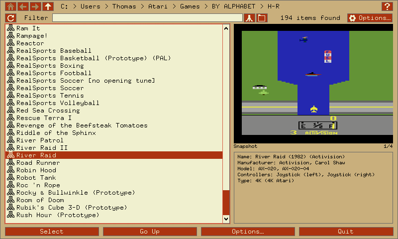Image resolution: width=398 pixels, height=239 pixels.
Task: Open the top-right Options gear button
Action: (x=370, y=18)
